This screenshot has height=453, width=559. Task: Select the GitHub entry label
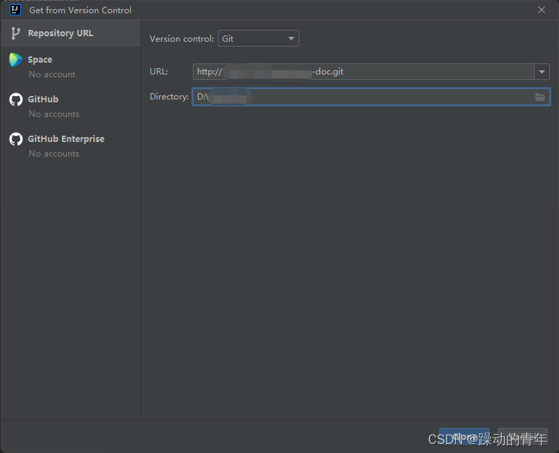tap(43, 99)
